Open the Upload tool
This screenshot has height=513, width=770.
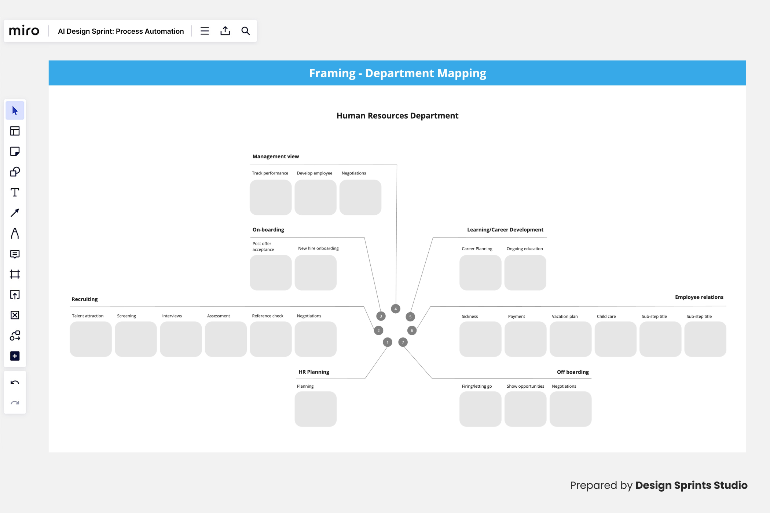pos(15,295)
